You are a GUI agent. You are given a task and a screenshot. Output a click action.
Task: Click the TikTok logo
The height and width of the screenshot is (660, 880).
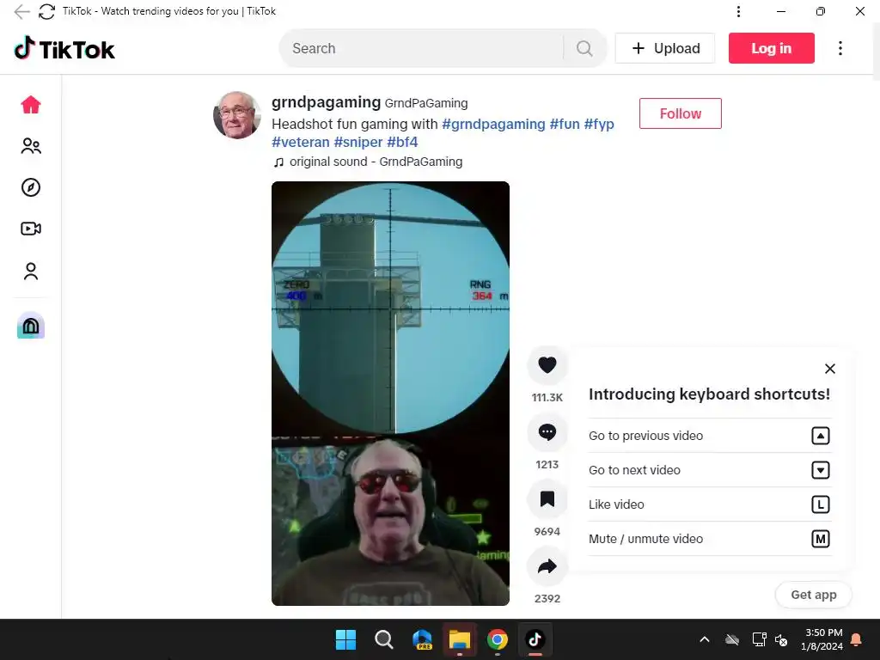64,49
